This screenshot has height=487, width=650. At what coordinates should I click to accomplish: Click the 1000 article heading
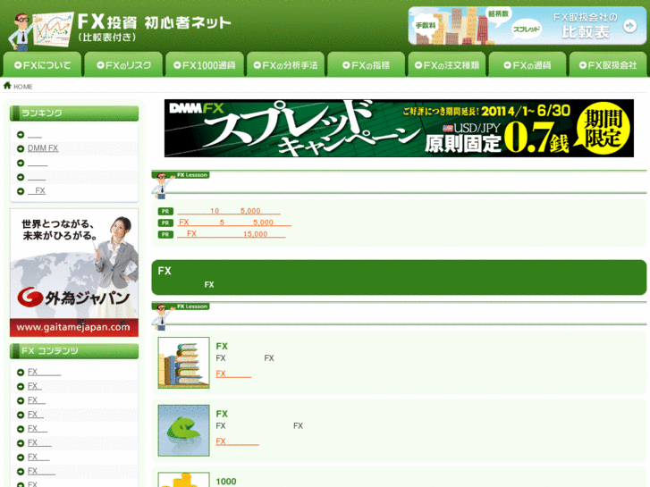pyautogui.click(x=226, y=482)
